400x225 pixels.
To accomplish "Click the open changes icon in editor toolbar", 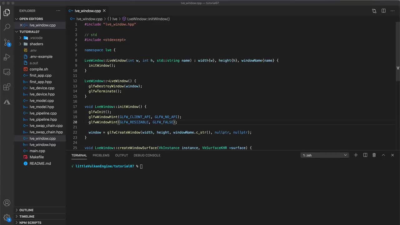I will click(374, 11).
